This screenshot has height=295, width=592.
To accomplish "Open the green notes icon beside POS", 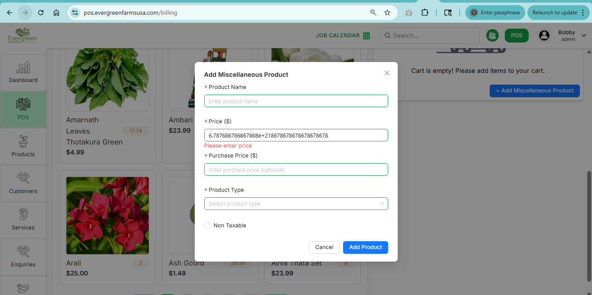I will (492, 36).
